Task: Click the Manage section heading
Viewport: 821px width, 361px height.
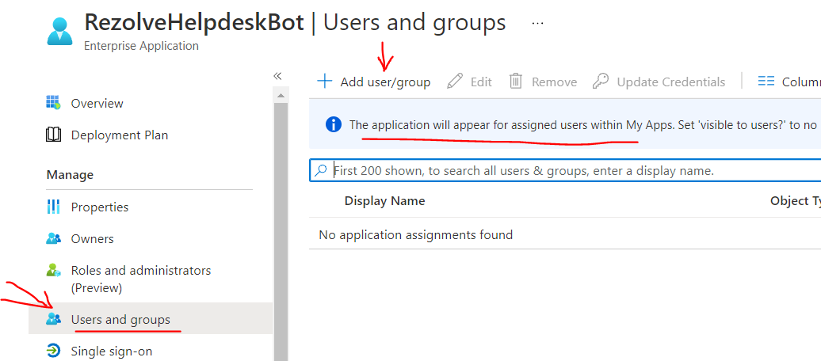Action: point(71,175)
